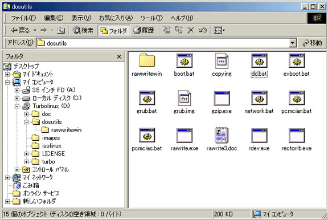Select the rawrite.exe file icon
The image size is (328, 220).
point(184,135)
